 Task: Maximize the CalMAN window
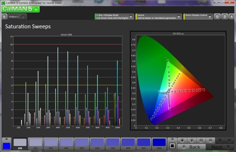tap(222, 2)
